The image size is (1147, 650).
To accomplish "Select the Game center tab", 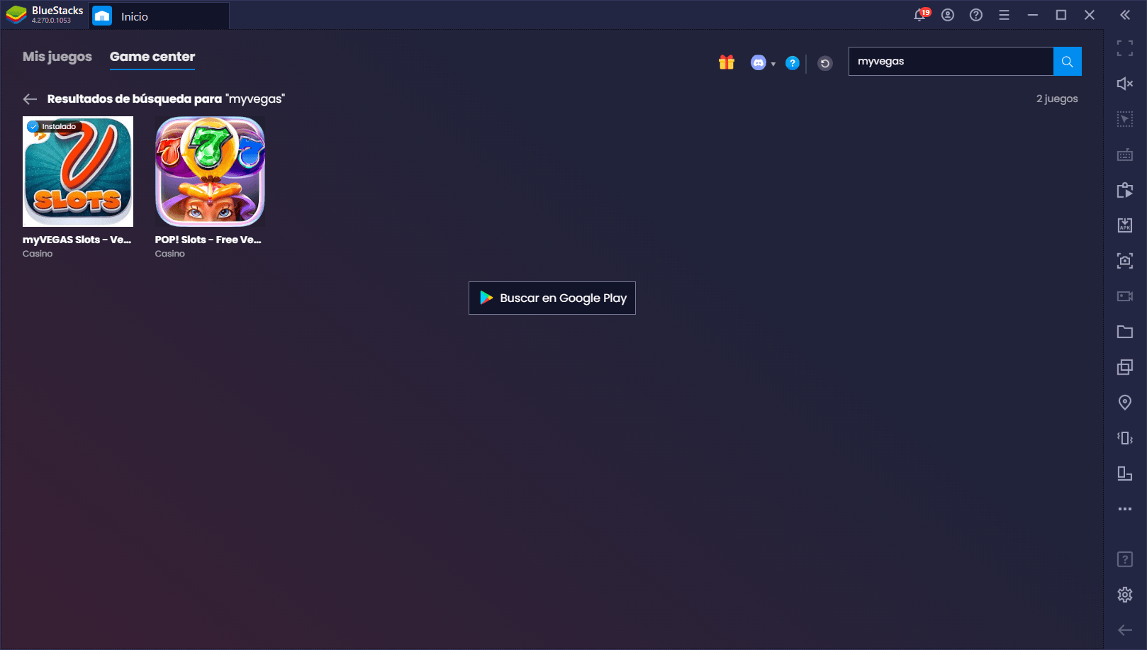I will (x=152, y=57).
